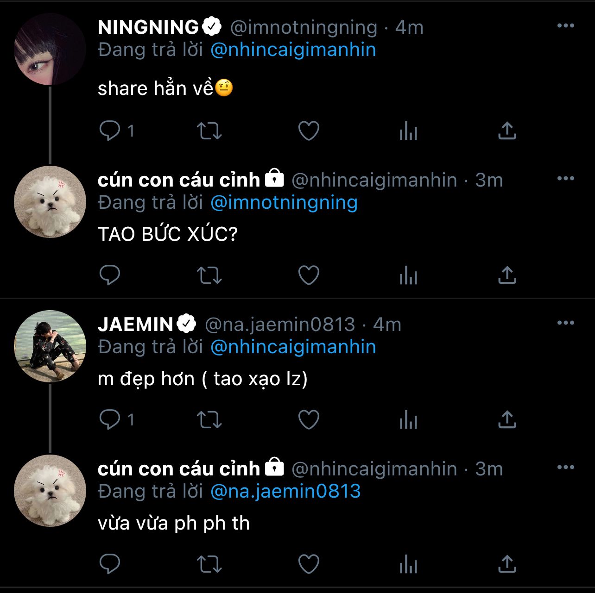Share JAEMIN's tweet via share icon
595x593 pixels.
click(x=507, y=420)
